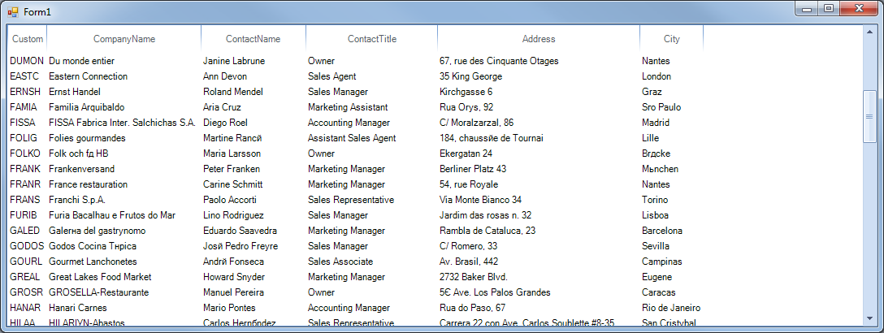
Task: Click the Address column header
Action: click(x=538, y=39)
